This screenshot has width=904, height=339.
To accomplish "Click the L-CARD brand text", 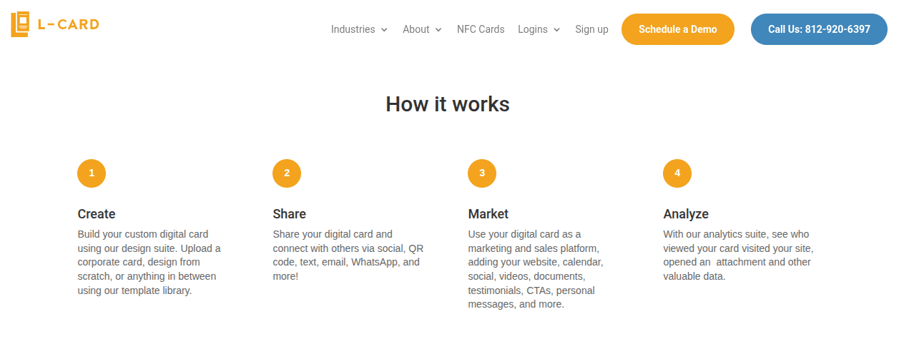I will (x=69, y=24).
